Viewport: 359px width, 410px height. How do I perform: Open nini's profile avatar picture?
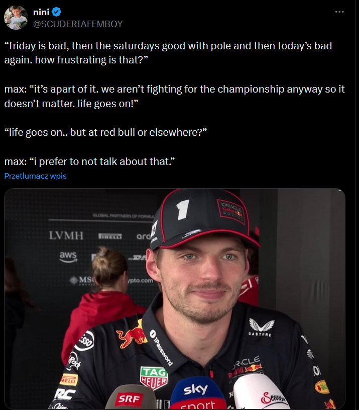[x=16, y=18]
